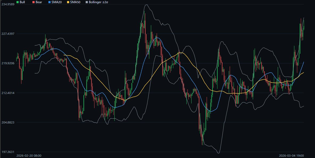Select the 204.8823 price axis label
The image size is (315, 158).
[x=8, y=122]
